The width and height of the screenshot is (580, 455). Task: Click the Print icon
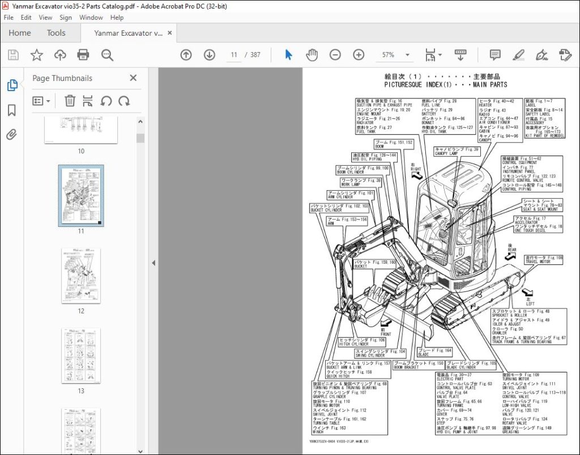point(84,55)
